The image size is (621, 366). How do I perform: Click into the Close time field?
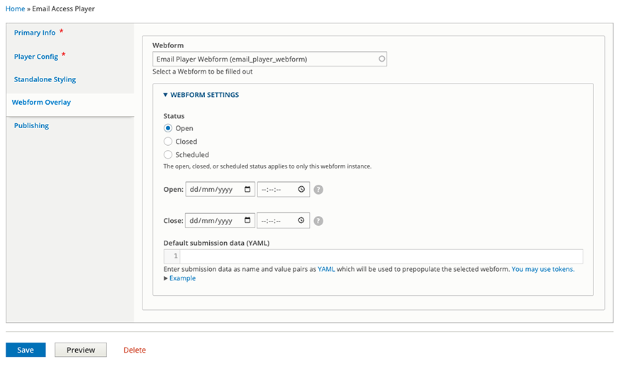283,220
